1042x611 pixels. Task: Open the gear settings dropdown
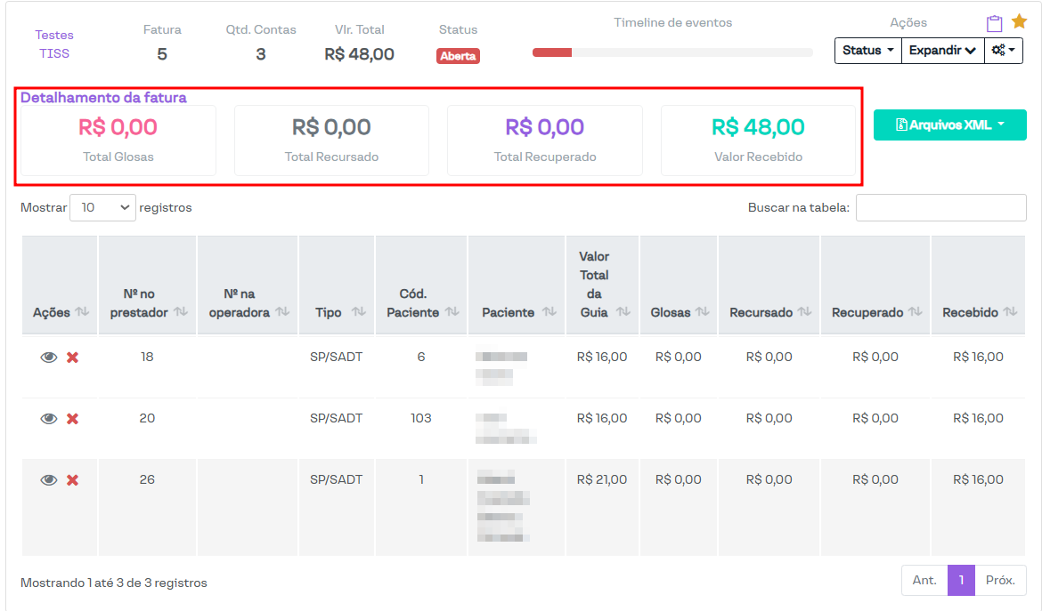(1004, 51)
